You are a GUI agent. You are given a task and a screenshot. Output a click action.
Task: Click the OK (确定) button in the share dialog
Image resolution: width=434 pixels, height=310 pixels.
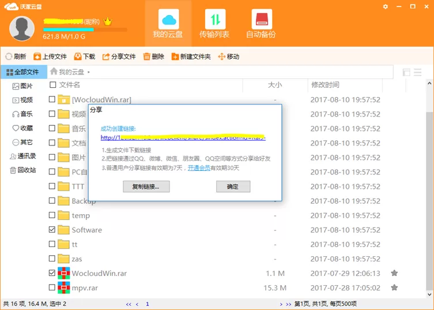point(233,186)
